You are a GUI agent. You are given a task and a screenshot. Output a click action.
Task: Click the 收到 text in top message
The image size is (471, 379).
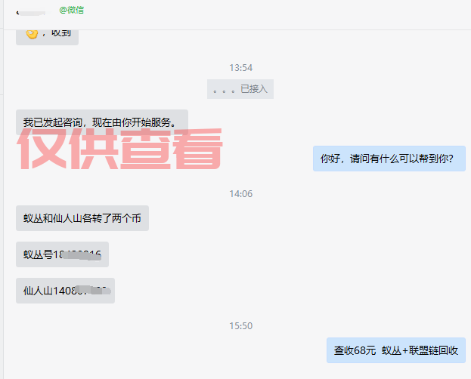[x=61, y=32]
